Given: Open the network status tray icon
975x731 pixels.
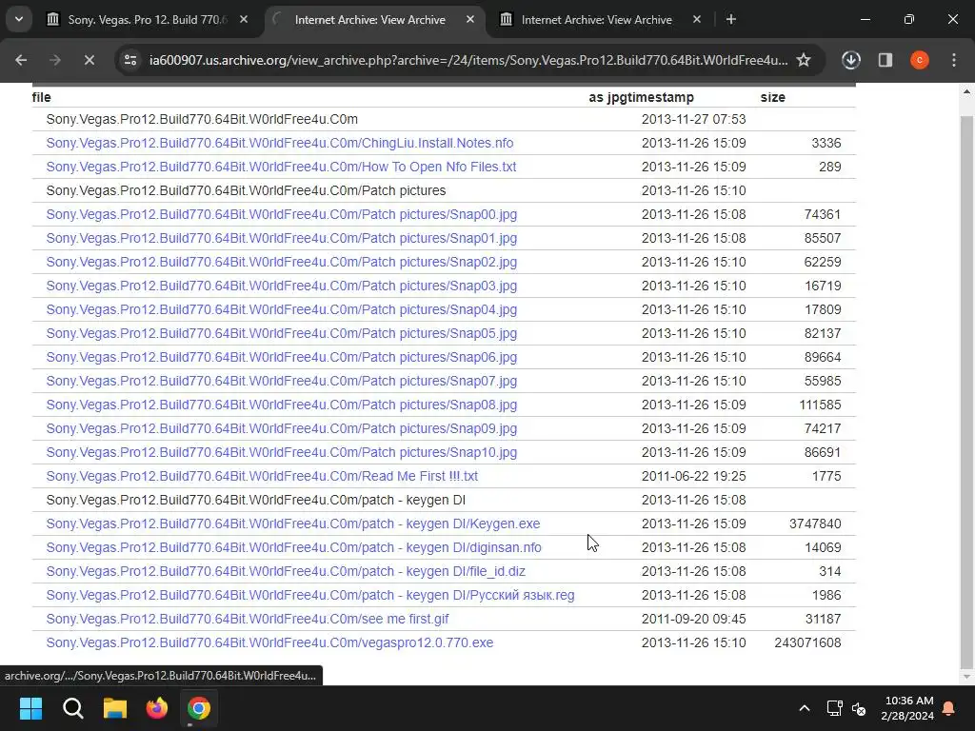Looking at the screenshot, I should click(834, 708).
